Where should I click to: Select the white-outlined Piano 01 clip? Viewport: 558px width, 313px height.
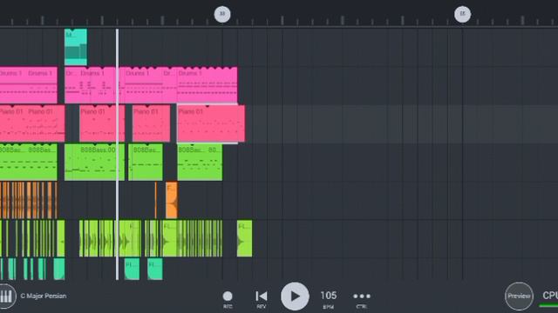click(211, 123)
